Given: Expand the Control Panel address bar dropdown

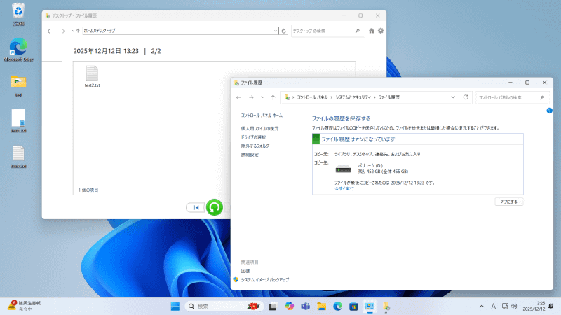Looking at the screenshot, I should 453,97.
